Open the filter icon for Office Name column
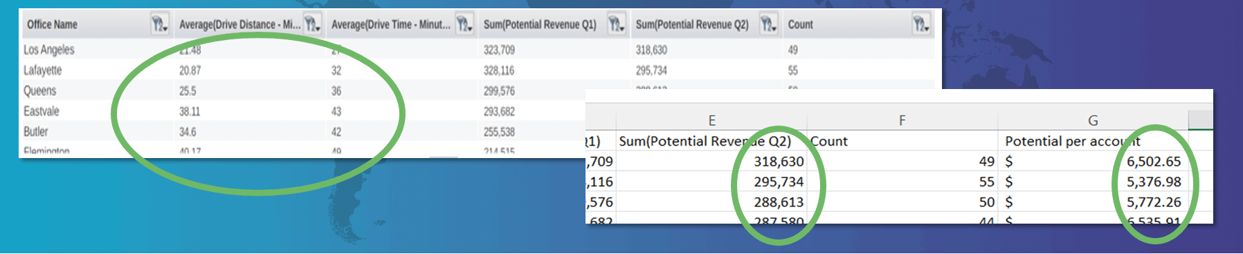This screenshot has height=254, width=1243. click(x=160, y=25)
